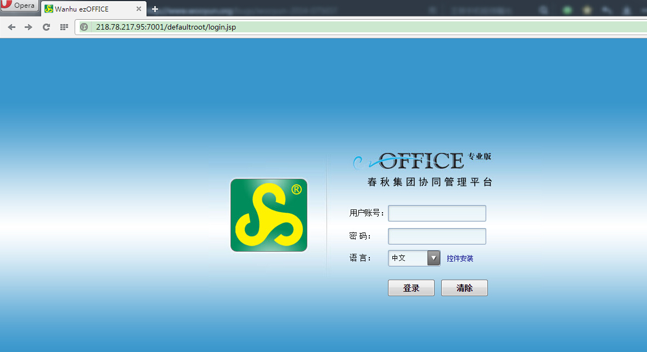Open a new tab with plus button
Viewport: 647px width, 352px height.
[x=155, y=9]
